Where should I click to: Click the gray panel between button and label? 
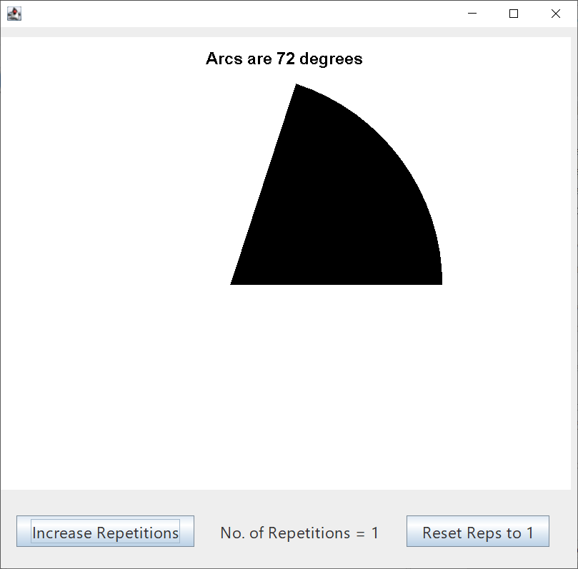[206, 532]
